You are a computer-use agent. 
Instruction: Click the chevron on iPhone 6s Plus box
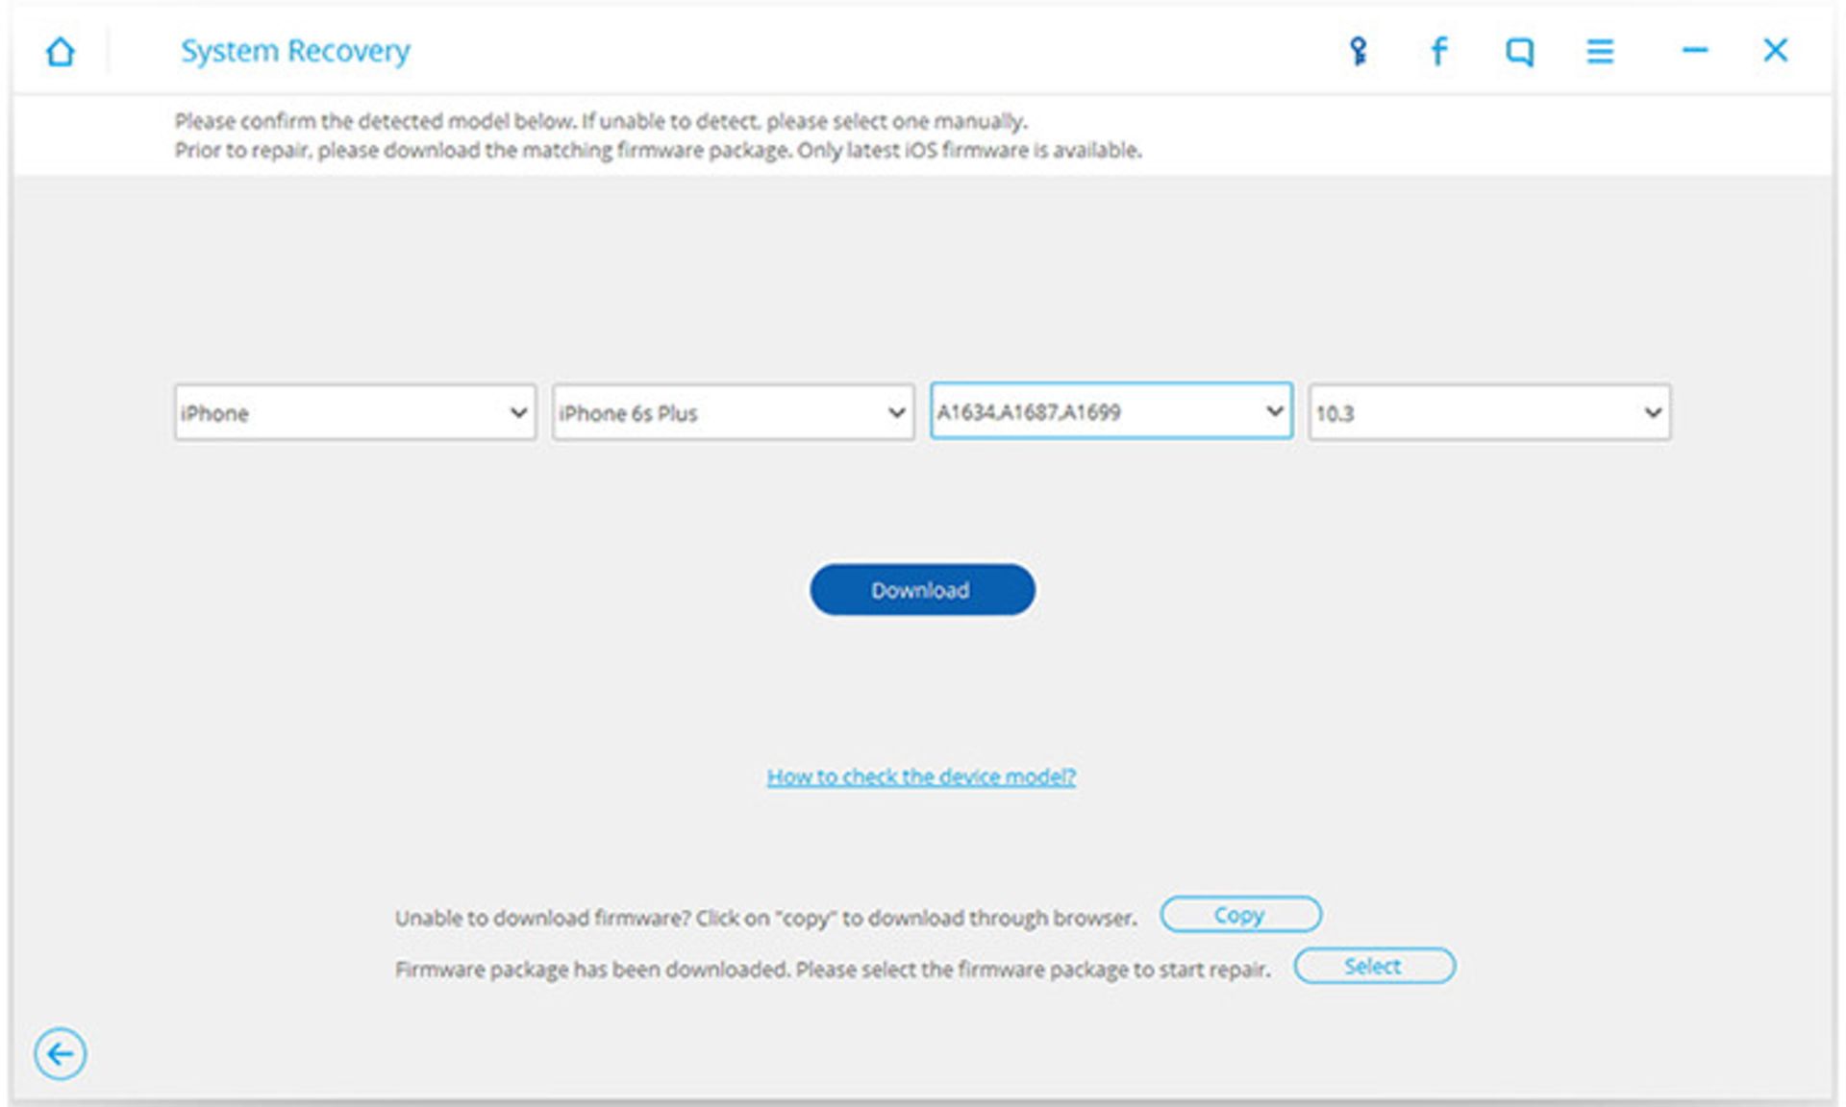tap(896, 413)
